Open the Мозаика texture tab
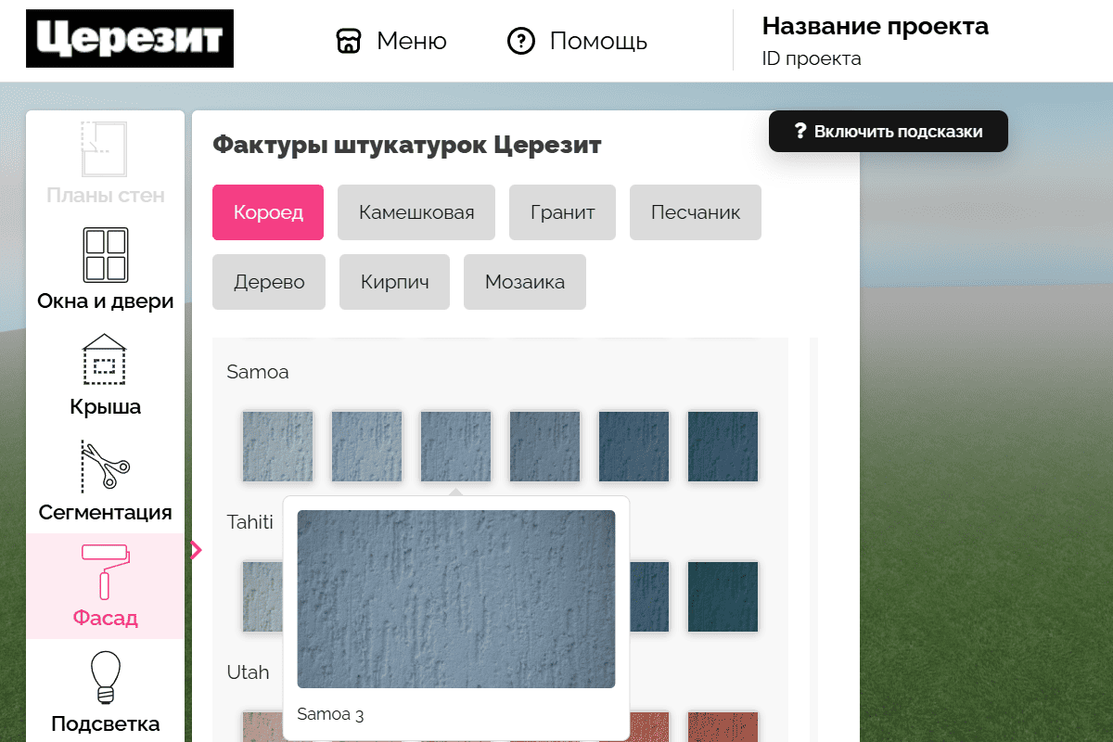Viewport: 1113px width, 742px height. point(525,282)
